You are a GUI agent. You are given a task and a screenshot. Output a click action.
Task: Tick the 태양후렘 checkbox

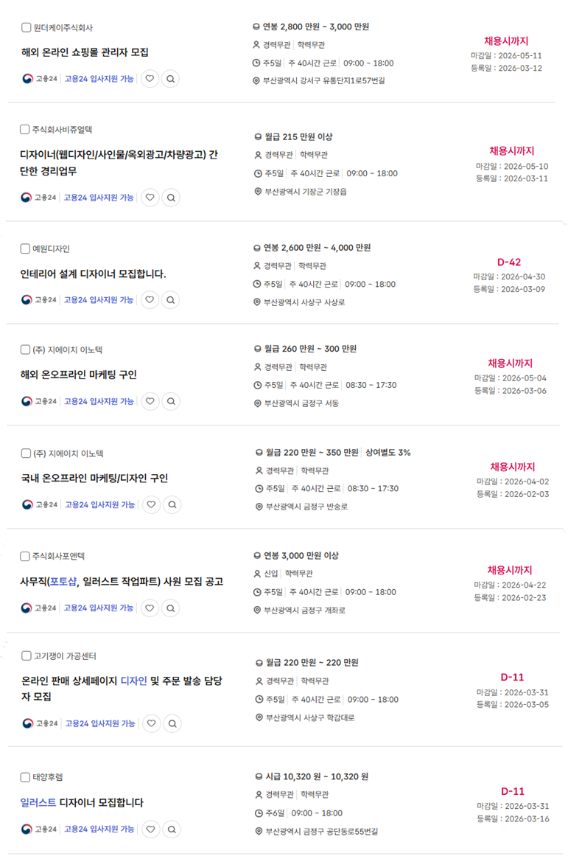pyautogui.click(x=25, y=777)
